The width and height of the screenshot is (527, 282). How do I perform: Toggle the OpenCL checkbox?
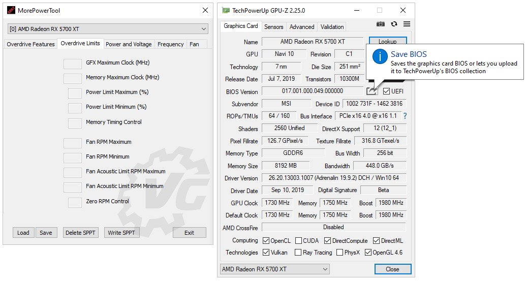(266, 241)
